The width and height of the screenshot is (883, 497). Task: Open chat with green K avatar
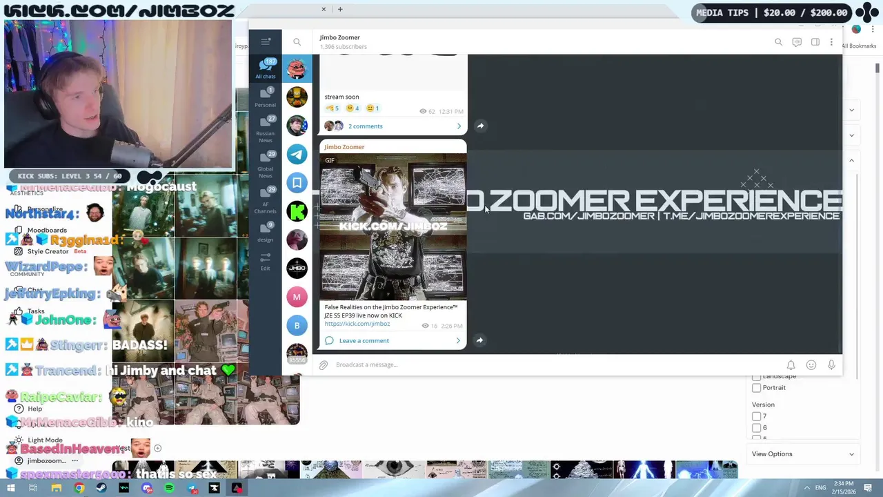297,211
